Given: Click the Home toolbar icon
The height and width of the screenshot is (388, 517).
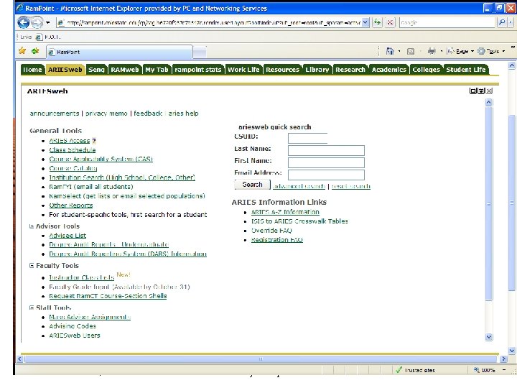Looking at the screenshot, I should click(x=390, y=51).
